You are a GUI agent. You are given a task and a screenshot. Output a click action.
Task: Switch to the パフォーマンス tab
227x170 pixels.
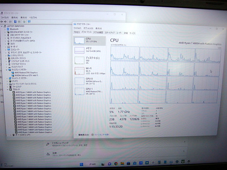pos(86,32)
